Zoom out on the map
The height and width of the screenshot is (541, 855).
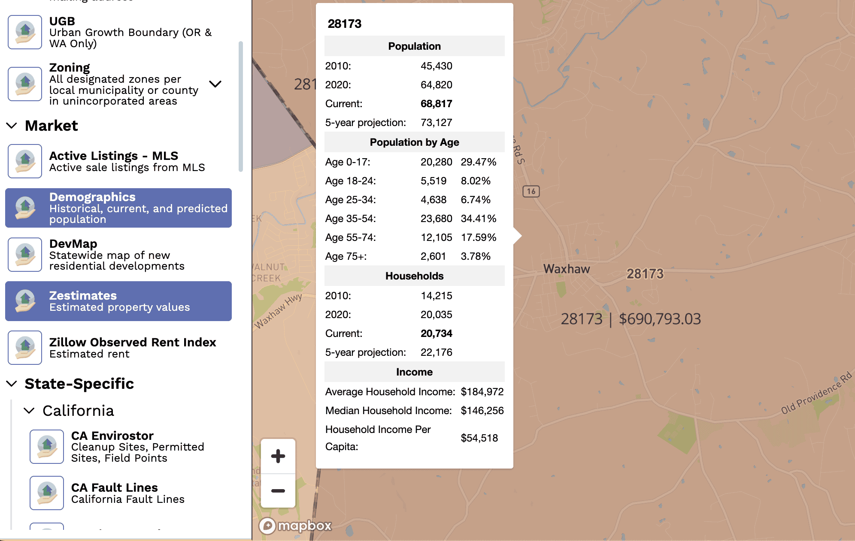(x=278, y=491)
